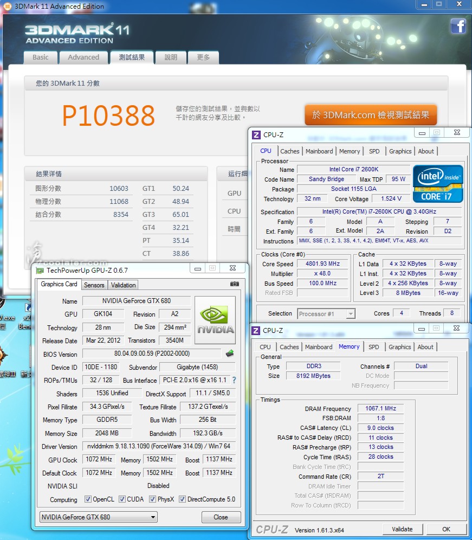
Task: Open the Graphics tab in lower CPU-Z window
Action: (x=399, y=347)
